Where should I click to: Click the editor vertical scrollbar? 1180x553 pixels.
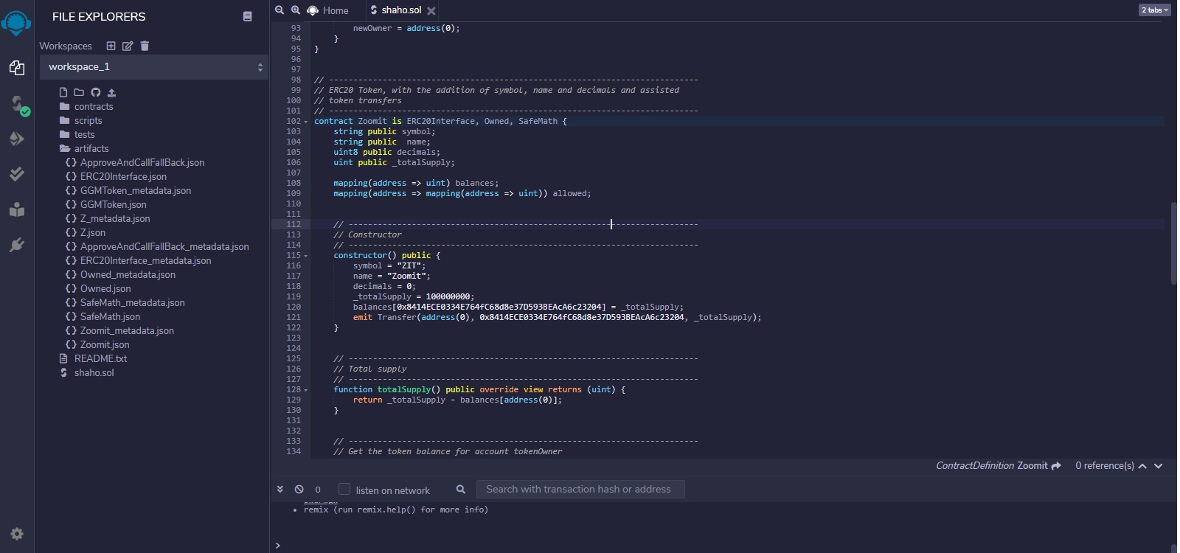point(1173,243)
